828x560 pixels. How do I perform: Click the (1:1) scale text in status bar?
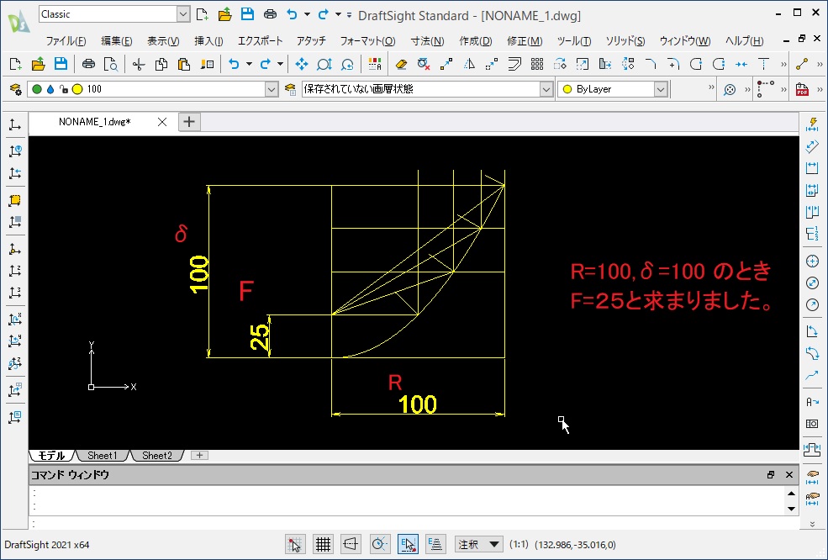[519, 545]
